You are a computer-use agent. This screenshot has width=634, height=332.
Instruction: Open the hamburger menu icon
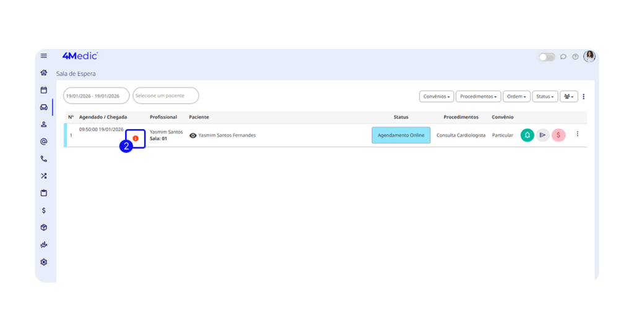[x=43, y=56]
